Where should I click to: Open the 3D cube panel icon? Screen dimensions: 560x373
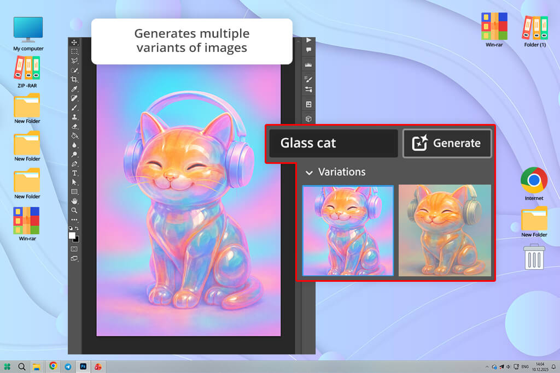[308, 119]
